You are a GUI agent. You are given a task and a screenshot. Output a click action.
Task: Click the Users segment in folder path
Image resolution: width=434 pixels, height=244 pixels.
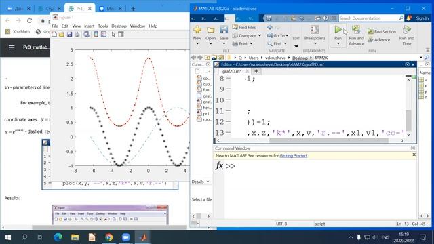click(253, 58)
